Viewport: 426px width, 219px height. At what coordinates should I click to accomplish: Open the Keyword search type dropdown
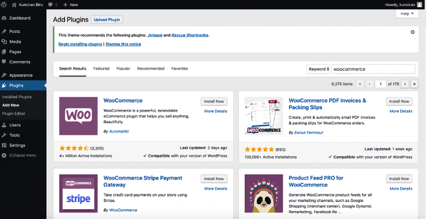pyautogui.click(x=318, y=69)
